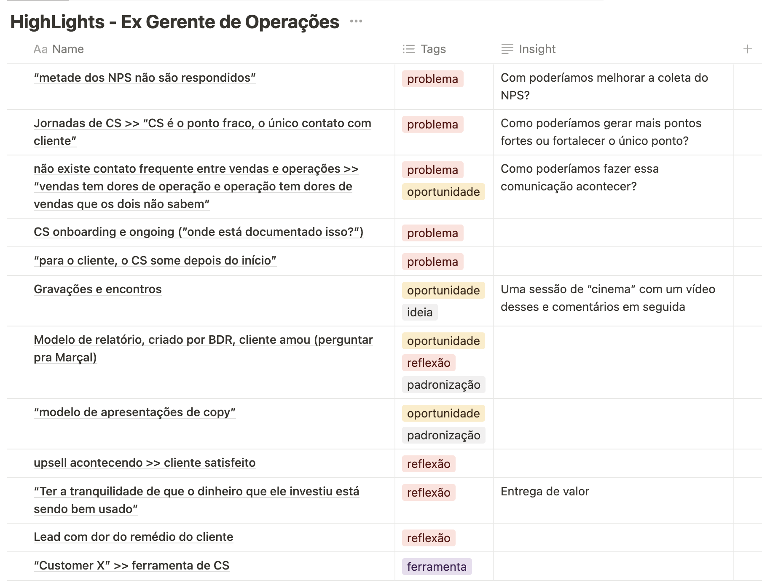Click the purple ferramenta tag
This screenshot has height=583, width=762.
[437, 567]
